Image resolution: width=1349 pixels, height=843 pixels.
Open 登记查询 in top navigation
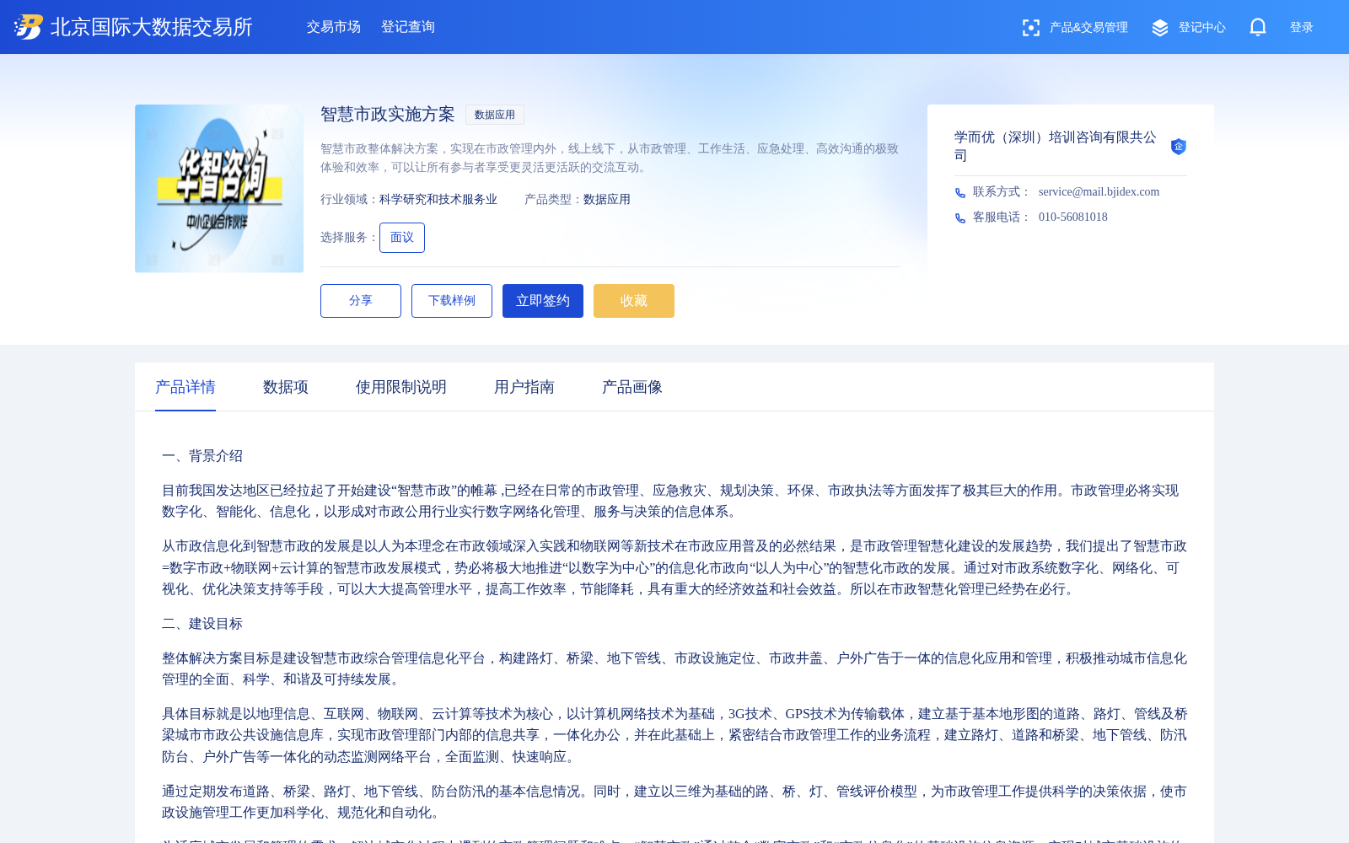408,27
